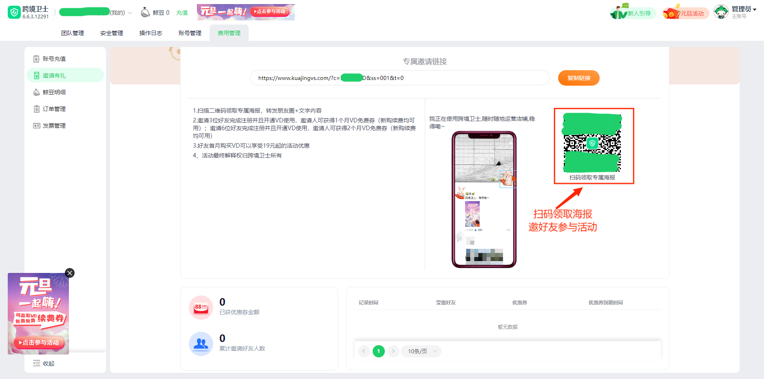Click the 订单管理 clipboard icon

pos(37,109)
